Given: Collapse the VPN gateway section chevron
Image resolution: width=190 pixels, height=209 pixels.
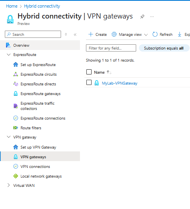Looking at the screenshot, I should (9, 137).
